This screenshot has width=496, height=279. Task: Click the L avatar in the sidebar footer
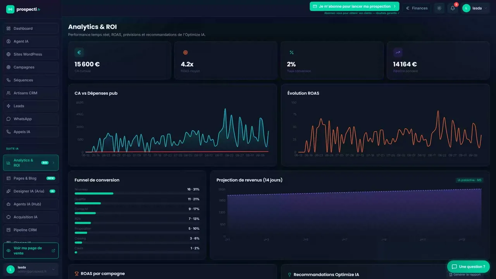10,269
